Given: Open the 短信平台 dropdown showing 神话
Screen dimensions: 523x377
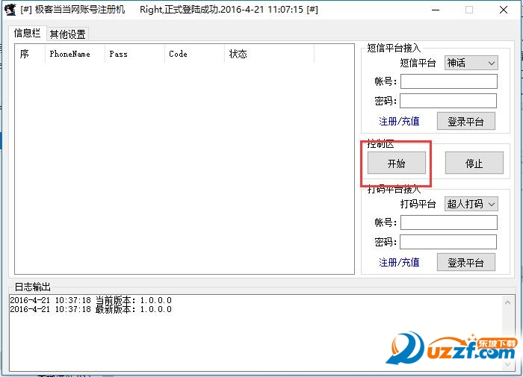Looking at the screenshot, I should (471, 63).
